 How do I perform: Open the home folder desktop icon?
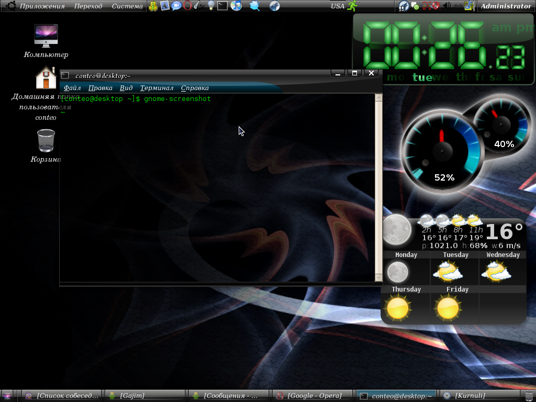[x=46, y=79]
